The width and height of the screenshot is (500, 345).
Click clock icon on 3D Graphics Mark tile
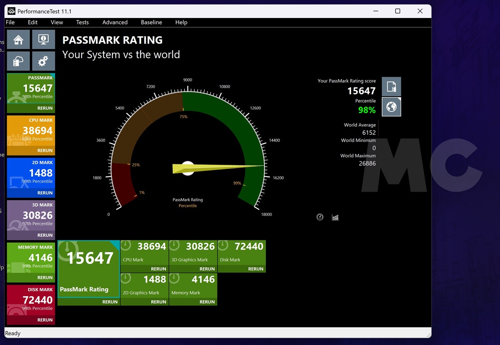click(174, 246)
